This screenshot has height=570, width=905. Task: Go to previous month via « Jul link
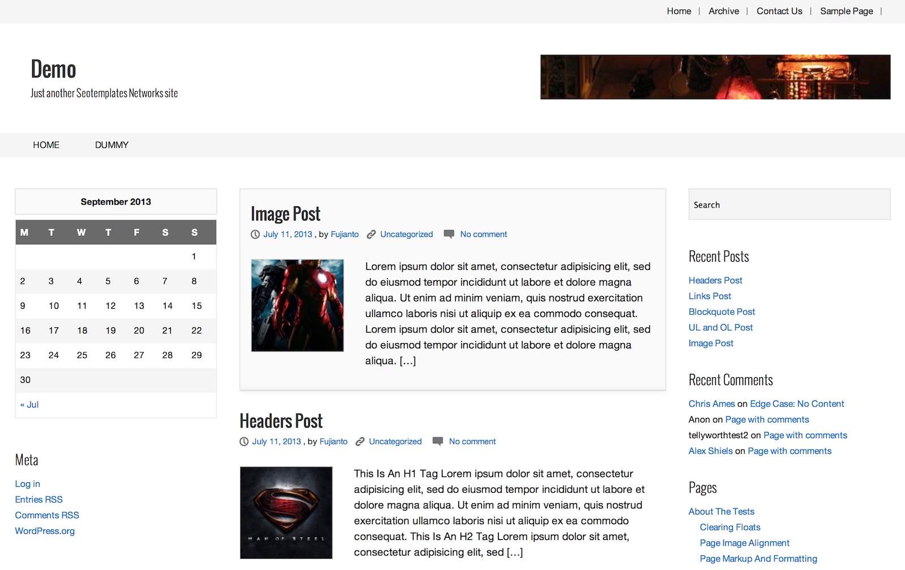[29, 405]
